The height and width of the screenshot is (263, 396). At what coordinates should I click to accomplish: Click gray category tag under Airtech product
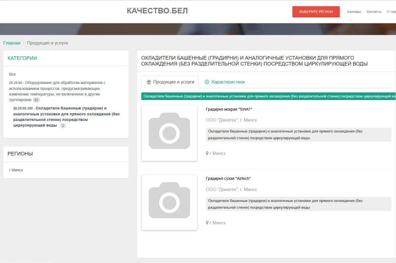coord(299,204)
